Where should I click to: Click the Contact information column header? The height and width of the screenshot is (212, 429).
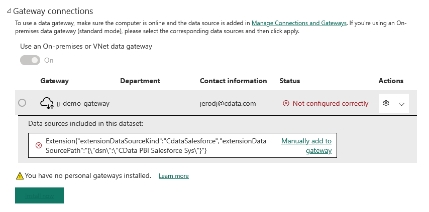233,81
